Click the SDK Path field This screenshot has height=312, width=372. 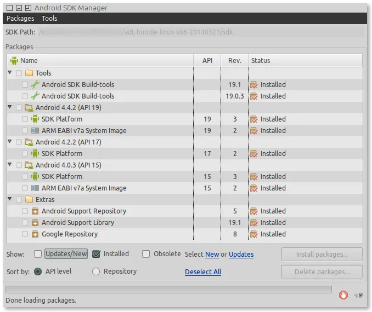pyautogui.click(x=201, y=32)
